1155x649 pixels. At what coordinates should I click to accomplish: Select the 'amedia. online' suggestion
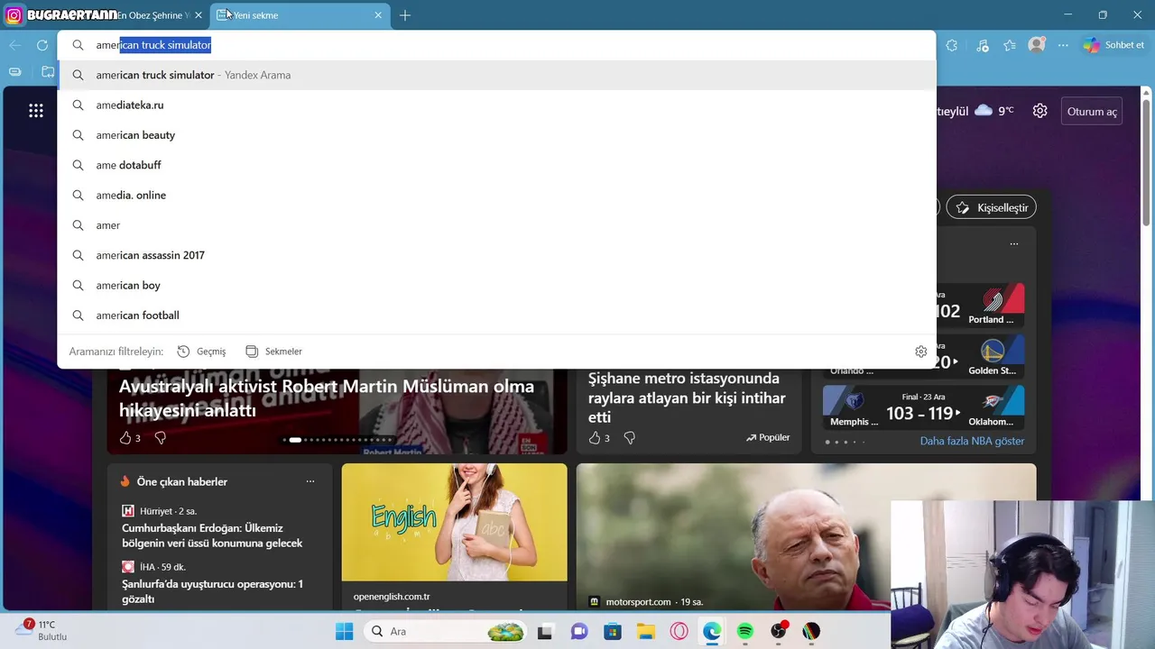tap(496, 195)
